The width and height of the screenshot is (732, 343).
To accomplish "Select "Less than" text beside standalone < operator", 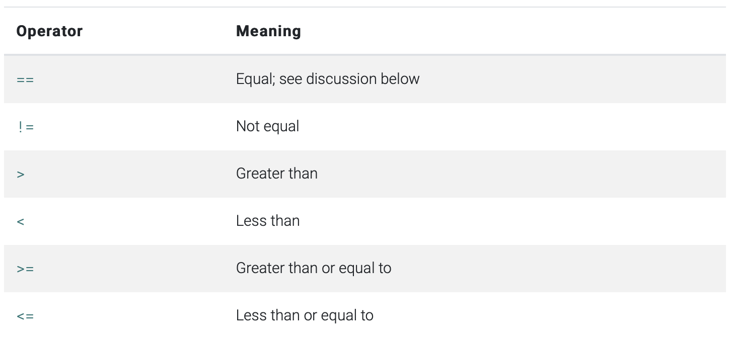I will click(x=268, y=221).
